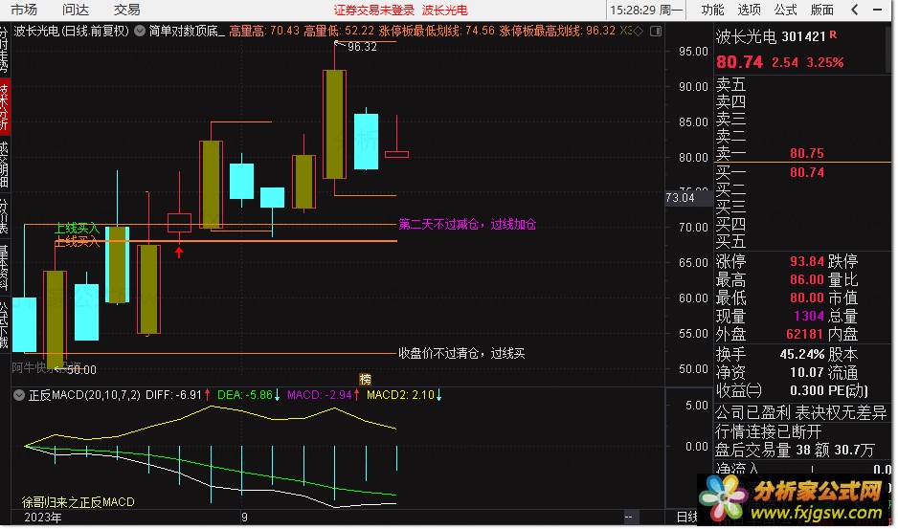Click the DIFF: -6.91 readout
Viewport: 898px width, 529px height.
tap(173, 395)
